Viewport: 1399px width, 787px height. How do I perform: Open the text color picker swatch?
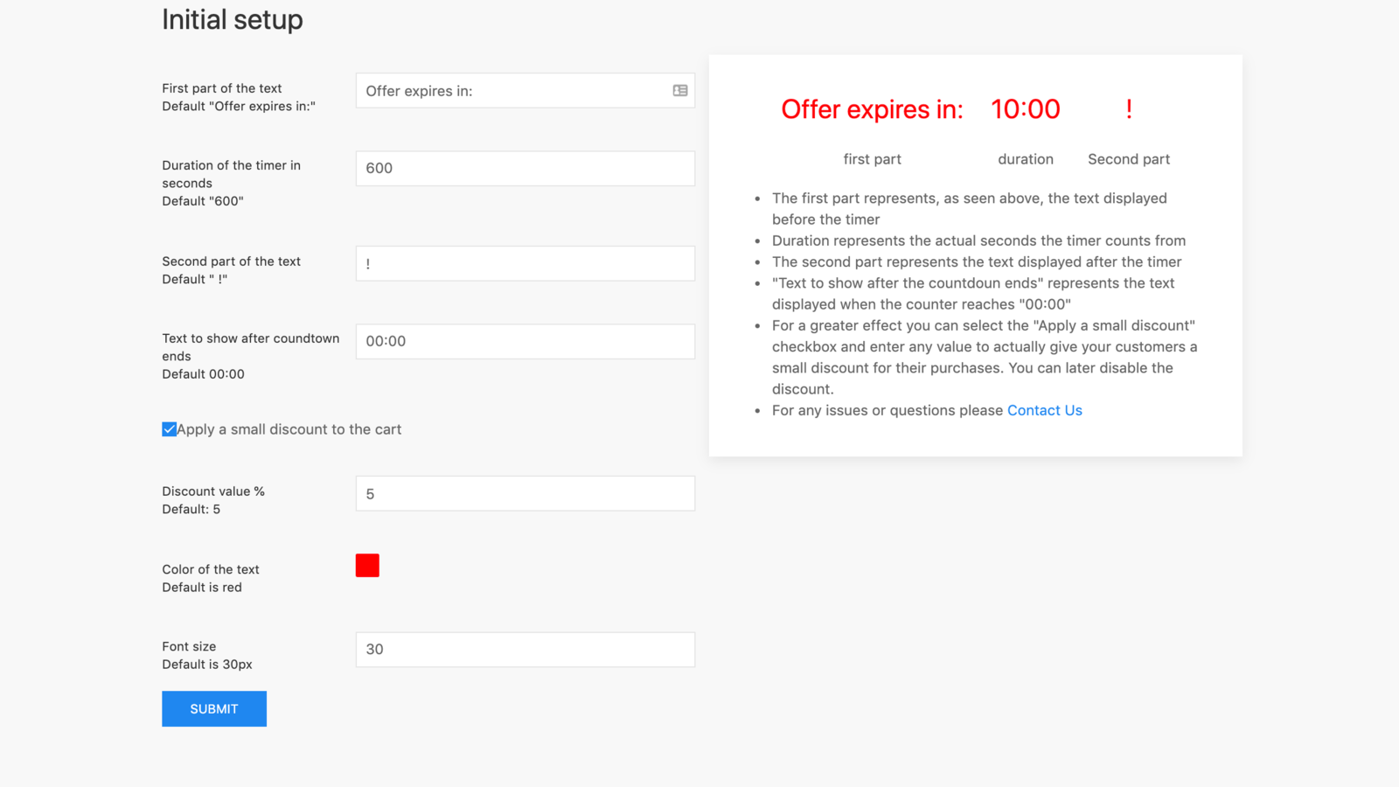[367, 565]
